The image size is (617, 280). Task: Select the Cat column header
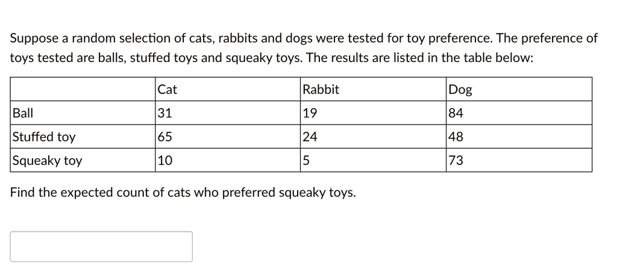(228, 89)
